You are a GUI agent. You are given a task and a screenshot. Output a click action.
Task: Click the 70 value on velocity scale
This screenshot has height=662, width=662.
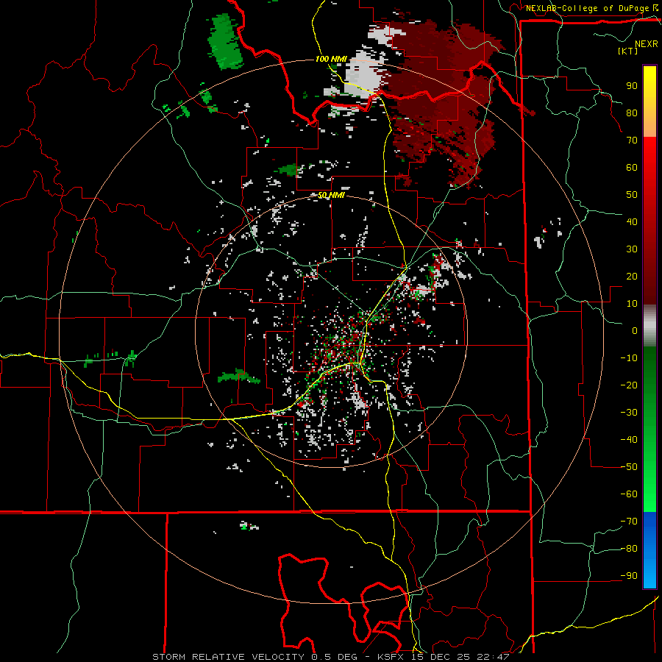coord(632,140)
